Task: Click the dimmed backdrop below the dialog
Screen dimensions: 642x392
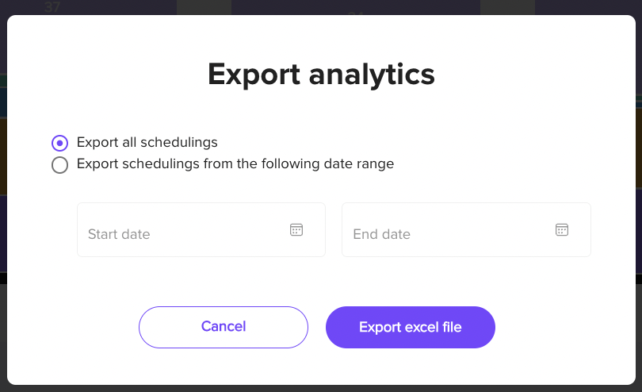Action: tap(321, 389)
